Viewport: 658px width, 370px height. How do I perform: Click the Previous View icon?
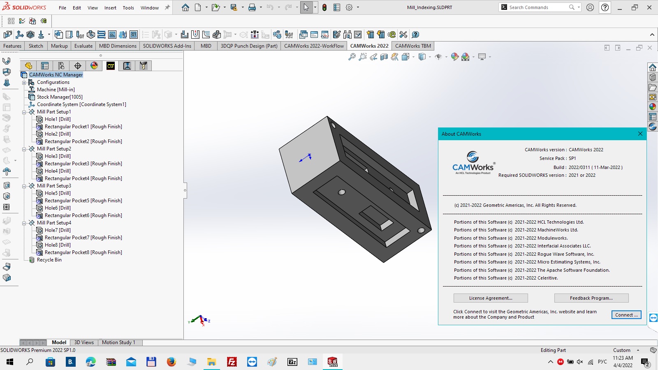tap(373, 57)
